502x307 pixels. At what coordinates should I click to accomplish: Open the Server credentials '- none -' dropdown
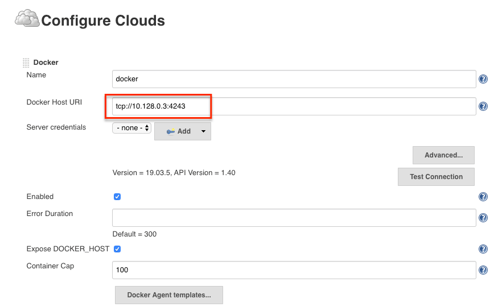coord(131,128)
